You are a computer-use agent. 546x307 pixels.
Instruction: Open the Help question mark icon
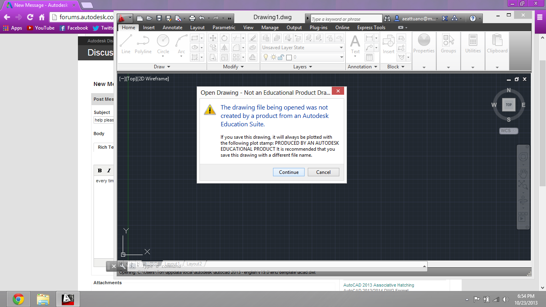pyautogui.click(x=473, y=18)
